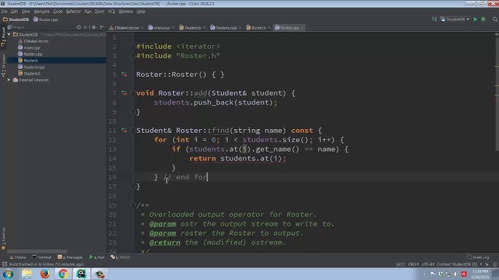Expand External Libraries tree node
The height and width of the screenshot is (280, 499).
tap(9, 80)
